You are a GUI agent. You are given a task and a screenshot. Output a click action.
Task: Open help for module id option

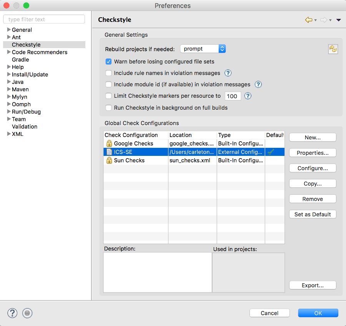(258, 84)
